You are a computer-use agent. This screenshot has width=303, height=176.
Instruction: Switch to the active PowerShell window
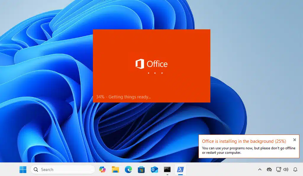[x=180, y=169]
